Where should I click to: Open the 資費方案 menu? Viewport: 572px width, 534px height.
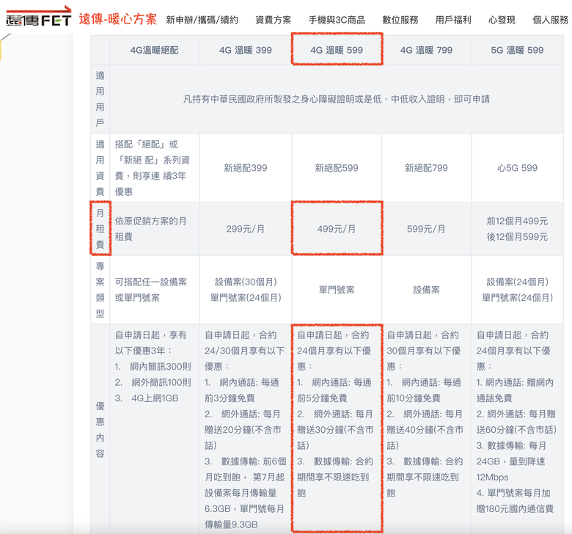click(273, 20)
